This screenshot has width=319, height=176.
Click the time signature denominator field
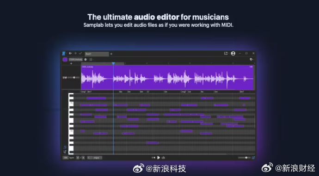(83, 158)
